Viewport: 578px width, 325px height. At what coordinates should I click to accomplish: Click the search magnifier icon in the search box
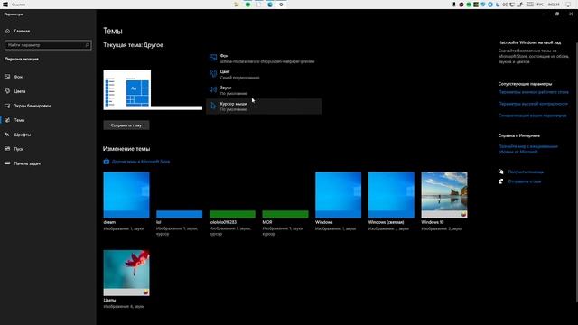coord(87,45)
